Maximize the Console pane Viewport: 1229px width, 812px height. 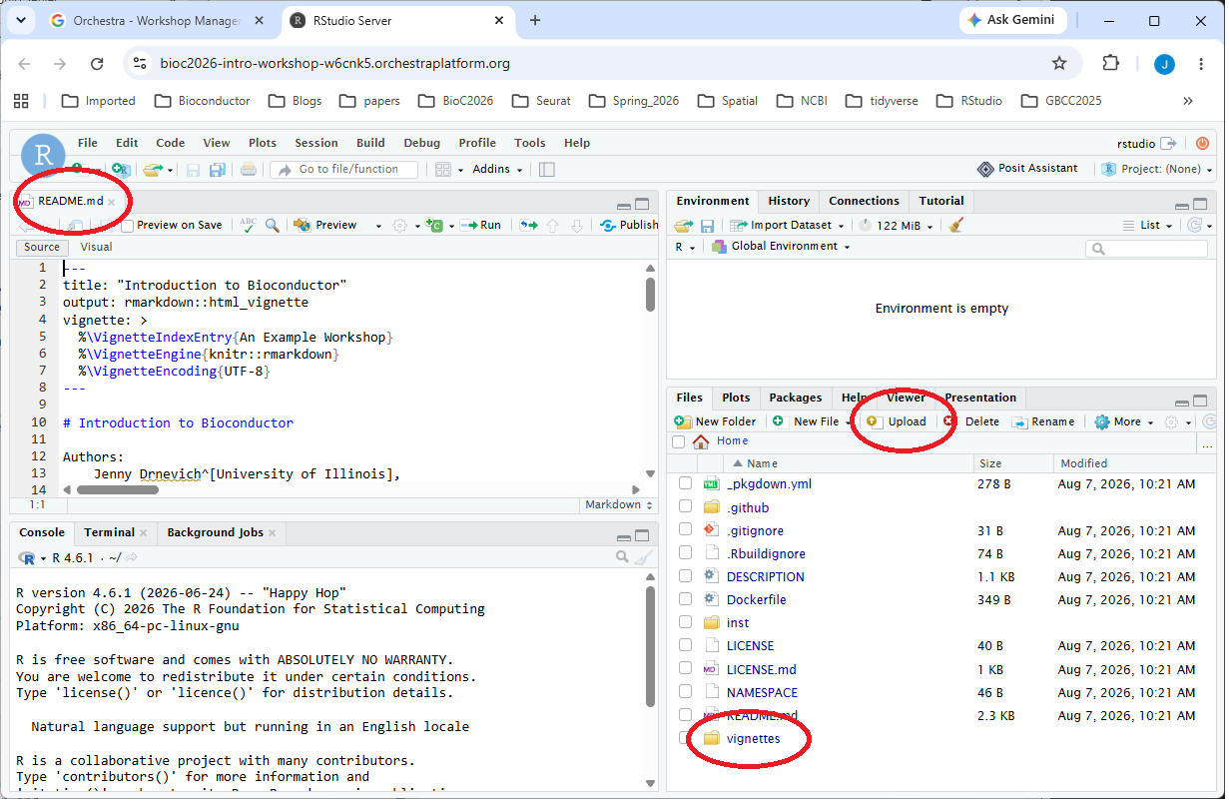642,534
